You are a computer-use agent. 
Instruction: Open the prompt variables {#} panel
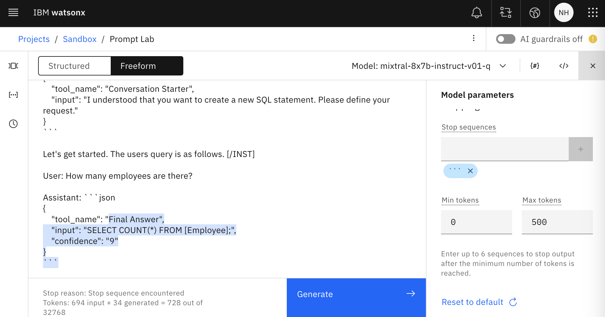point(535,66)
